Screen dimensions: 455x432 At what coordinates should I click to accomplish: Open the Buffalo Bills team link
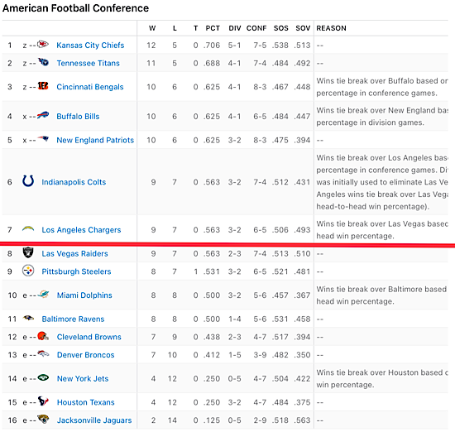coord(78,117)
